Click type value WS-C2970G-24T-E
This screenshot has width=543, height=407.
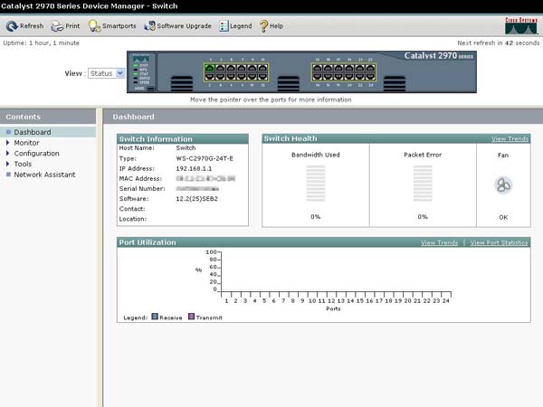(x=205, y=158)
